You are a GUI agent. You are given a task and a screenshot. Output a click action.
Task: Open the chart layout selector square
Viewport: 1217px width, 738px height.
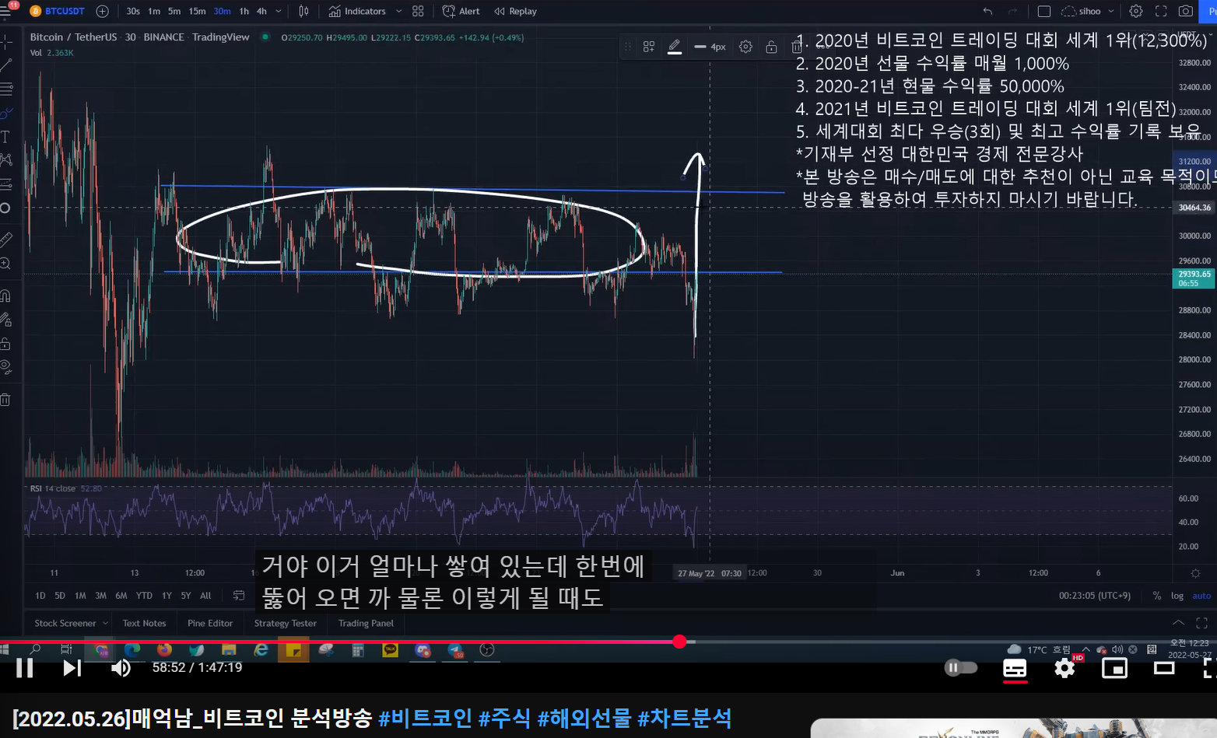(1044, 11)
